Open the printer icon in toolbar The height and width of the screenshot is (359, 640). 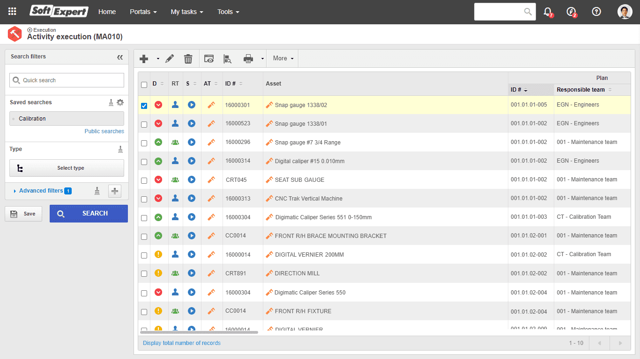[248, 58]
